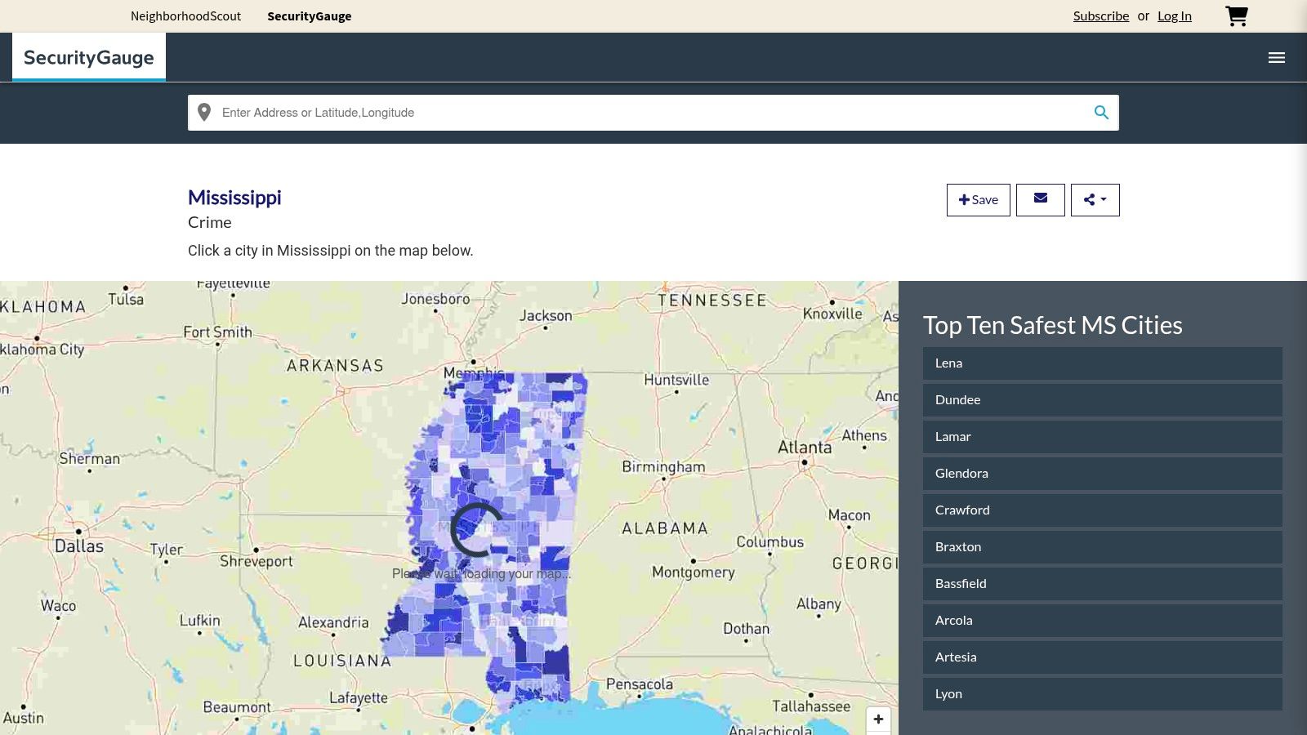The height and width of the screenshot is (735, 1307).
Task: Click the magnifier search icon
Action: pyautogui.click(x=1101, y=113)
